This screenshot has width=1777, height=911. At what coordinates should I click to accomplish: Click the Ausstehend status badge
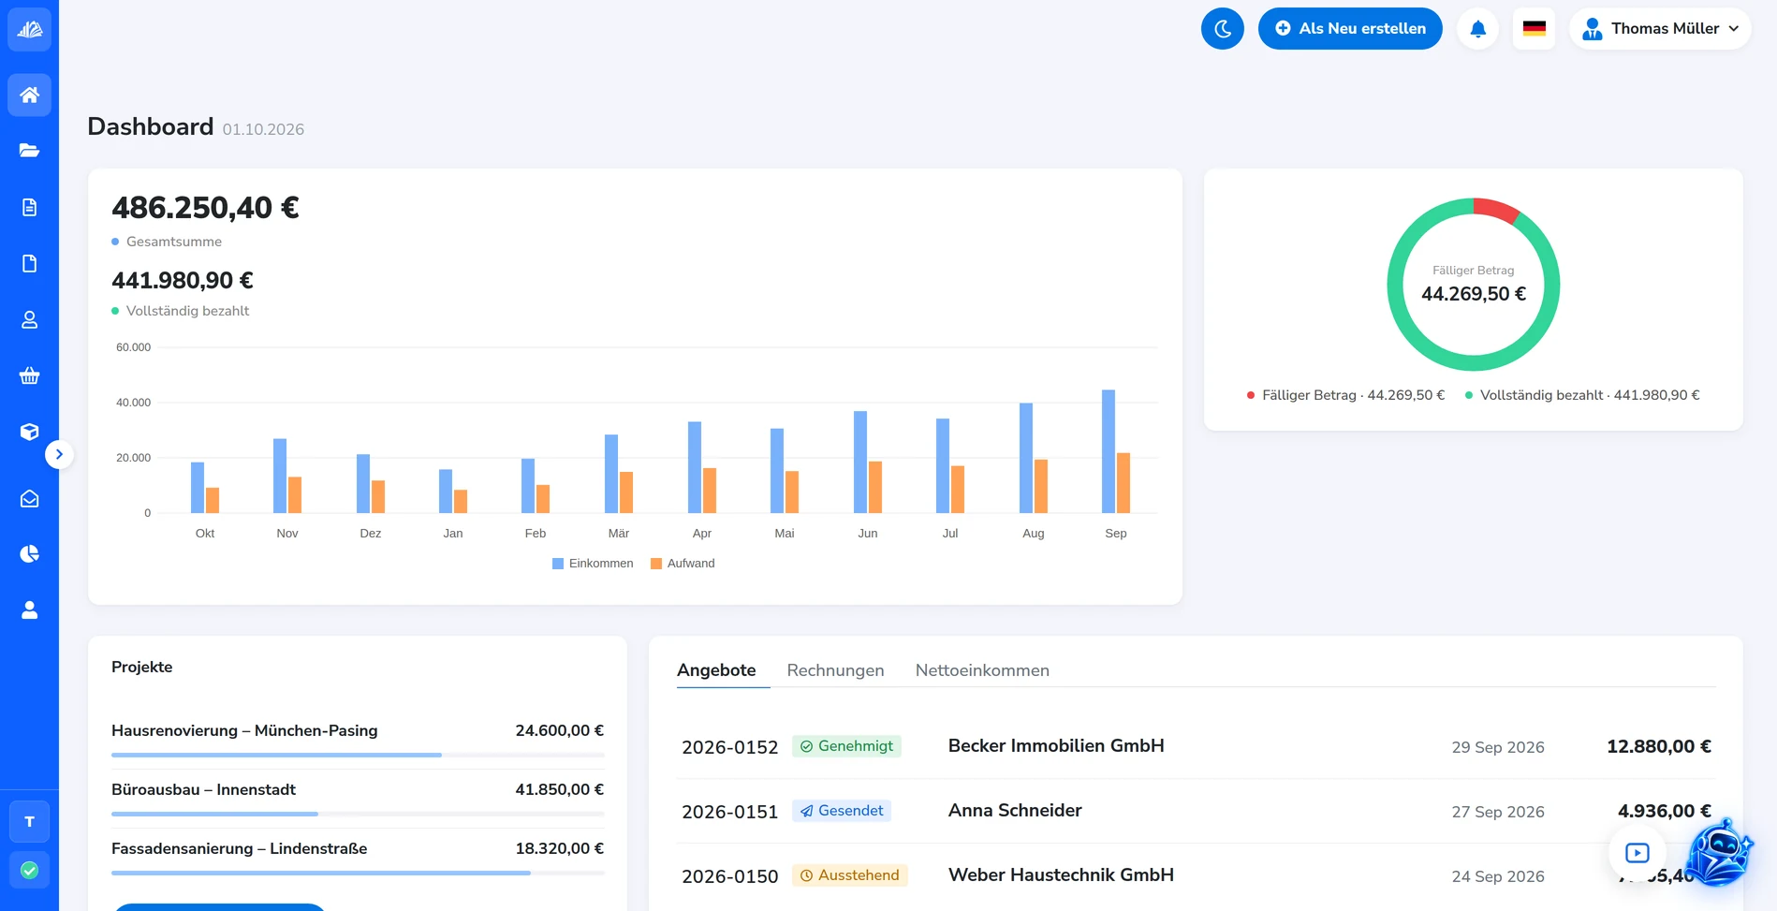click(x=850, y=875)
